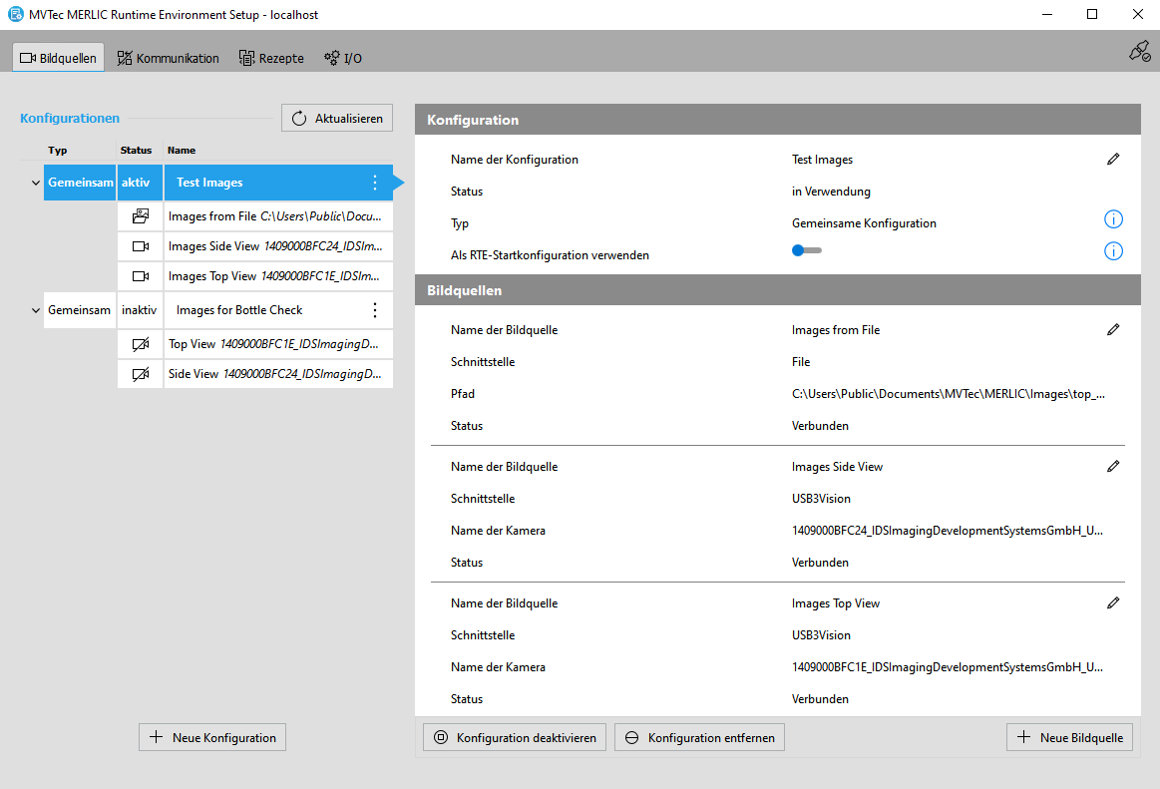This screenshot has width=1160, height=789.
Task: Switch to the Kommunikation tab
Action: click(x=168, y=58)
